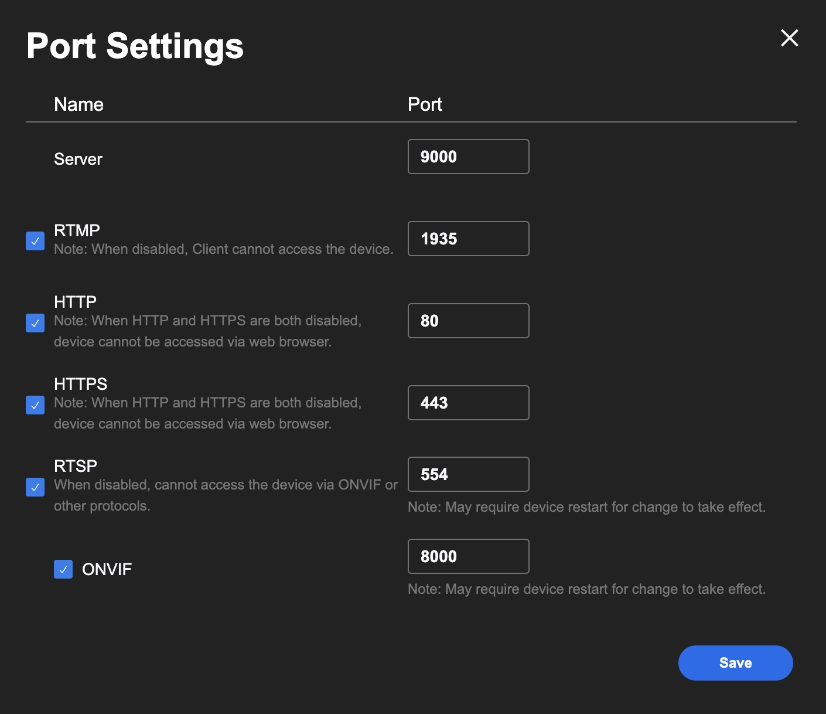Viewport: 826px width, 714px height.
Task: Disable the RTMP checkbox
Action: pos(35,241)
